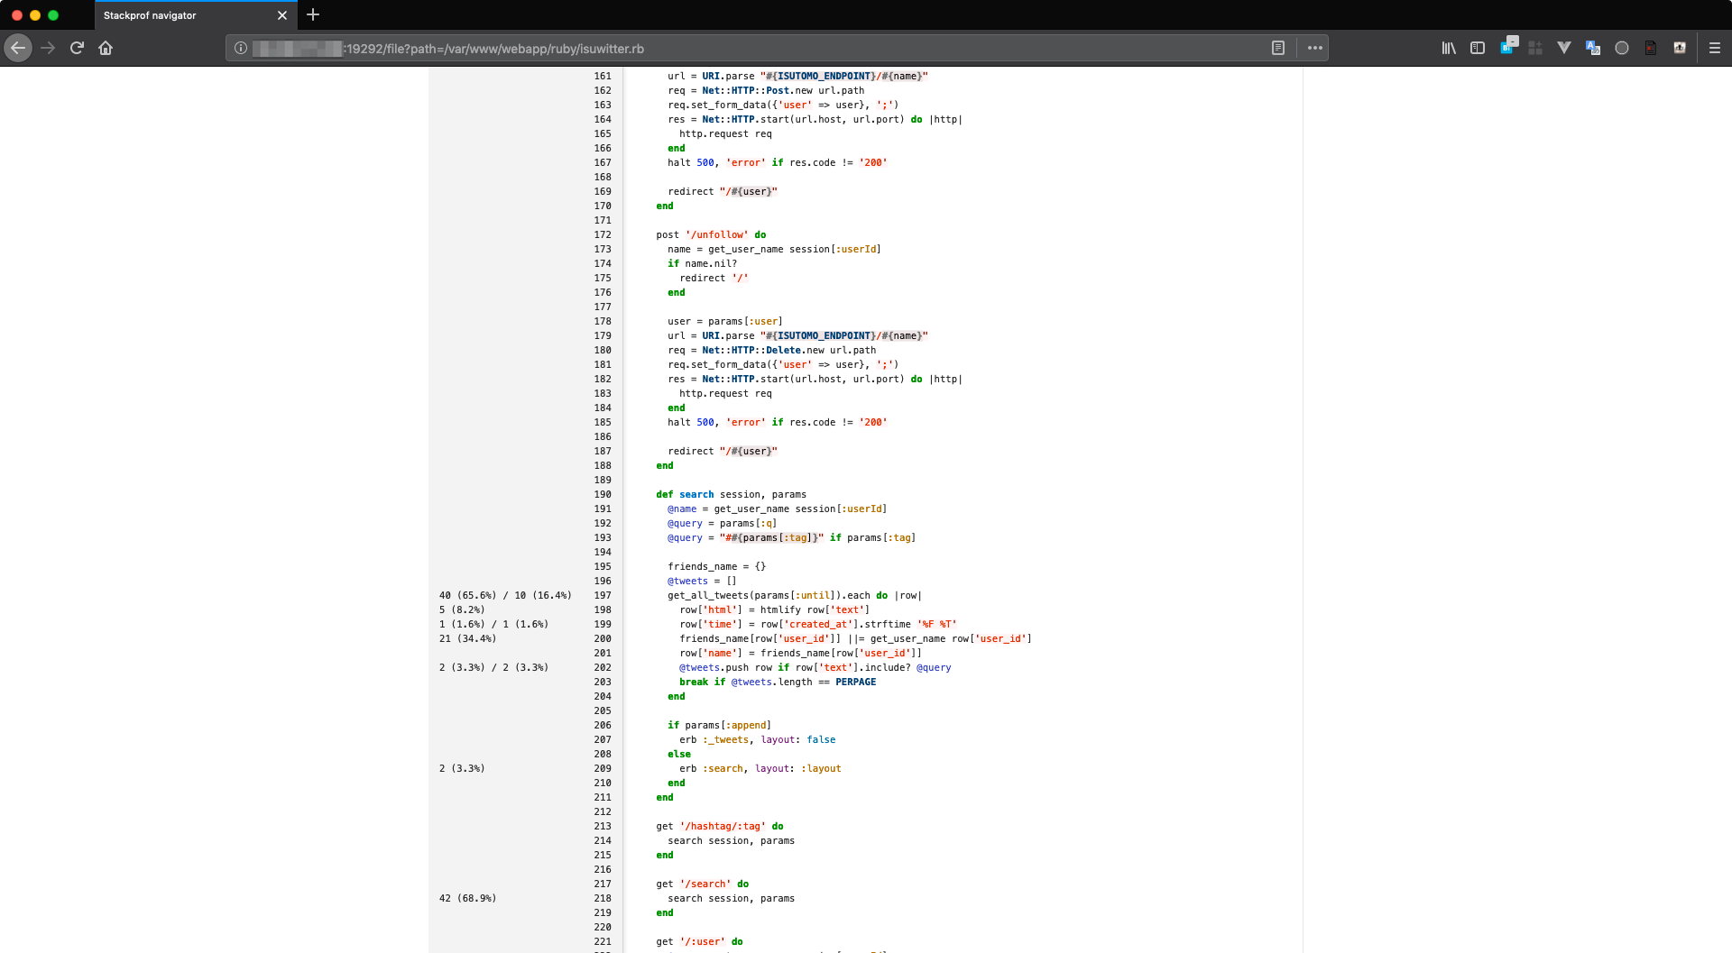Show site information for this page

241,49
